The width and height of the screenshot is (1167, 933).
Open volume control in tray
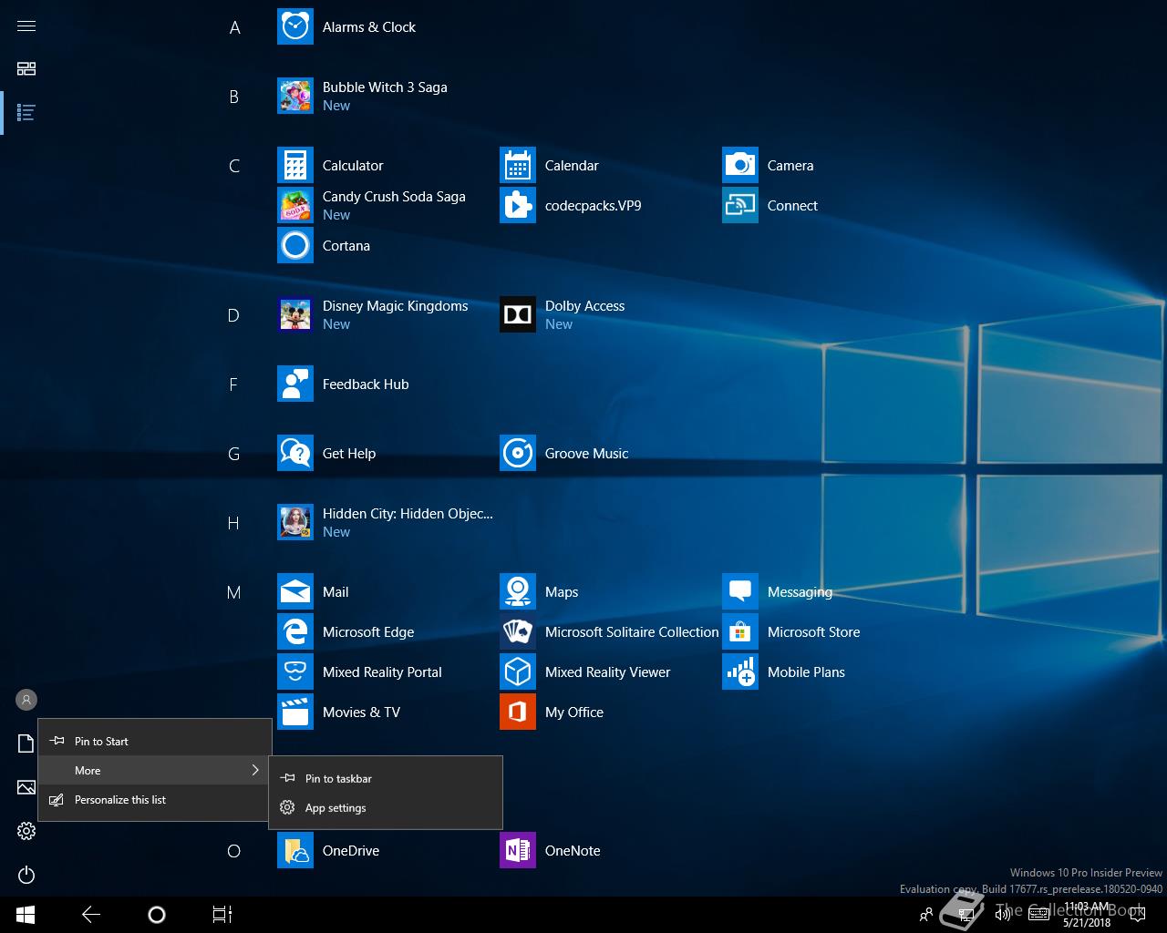(x=1003, y=915)
